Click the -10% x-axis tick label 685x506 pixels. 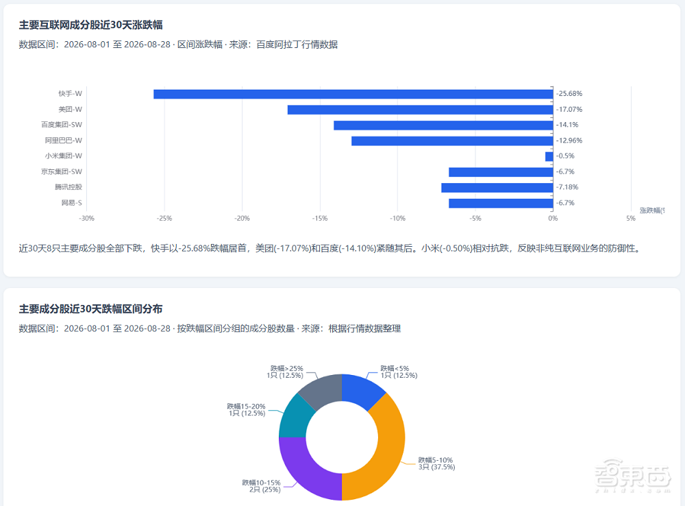coord(397,218)
